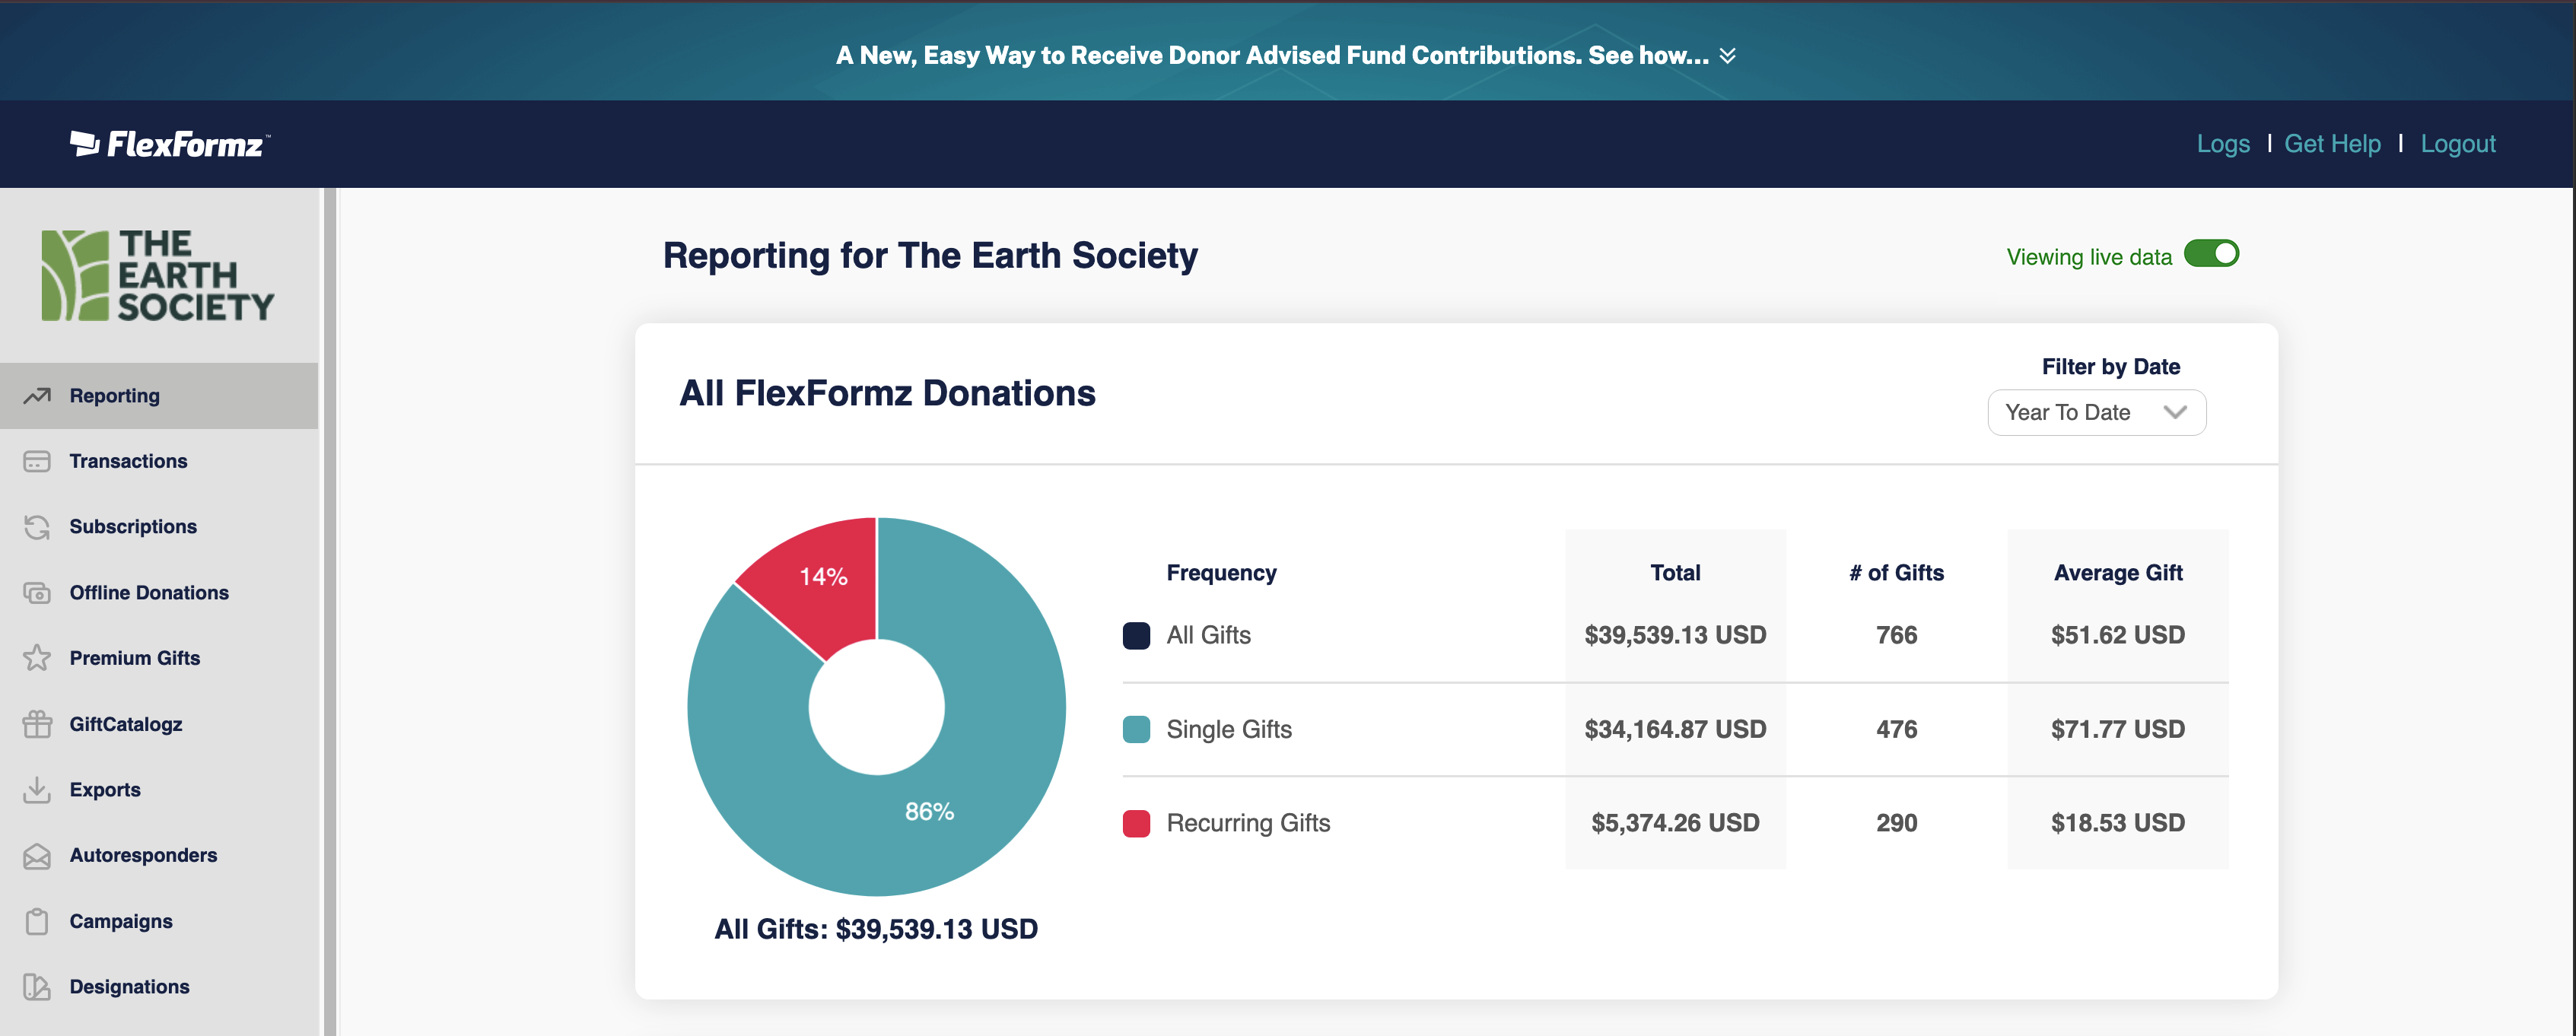Click the Subscriptions refresh-arrows icon
The image size is (2576, 1036).
point(37,527)
